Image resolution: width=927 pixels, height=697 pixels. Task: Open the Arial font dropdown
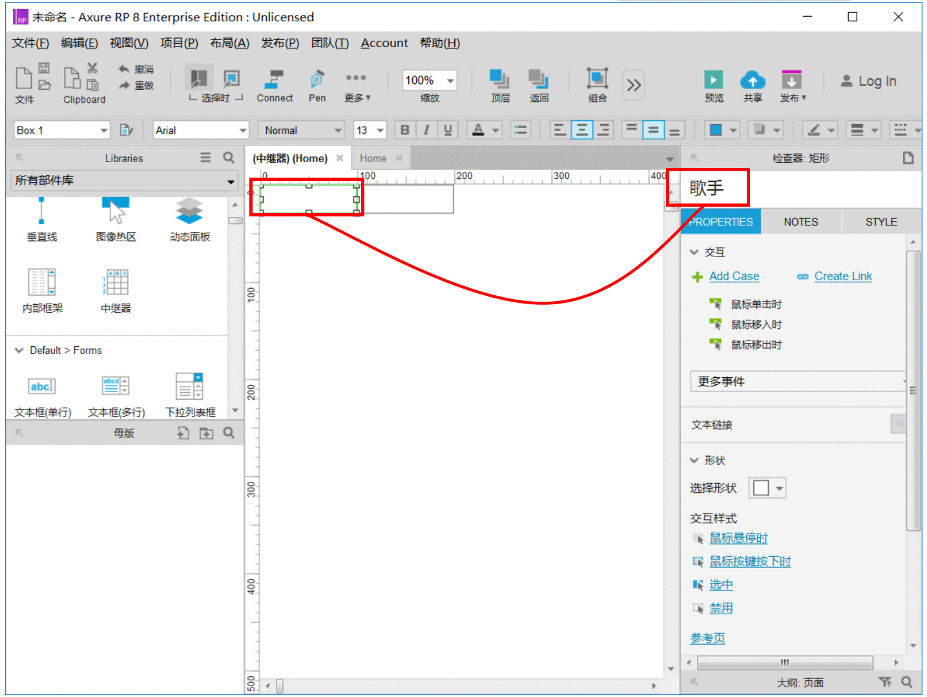(201, 130)
